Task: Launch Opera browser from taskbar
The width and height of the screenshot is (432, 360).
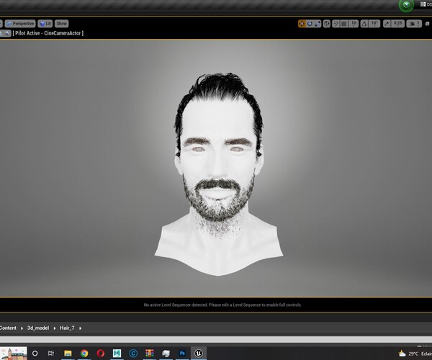Action: coord(101,353)
